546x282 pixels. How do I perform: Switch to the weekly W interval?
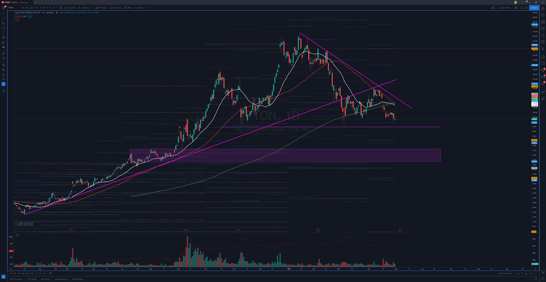(51, 8)
